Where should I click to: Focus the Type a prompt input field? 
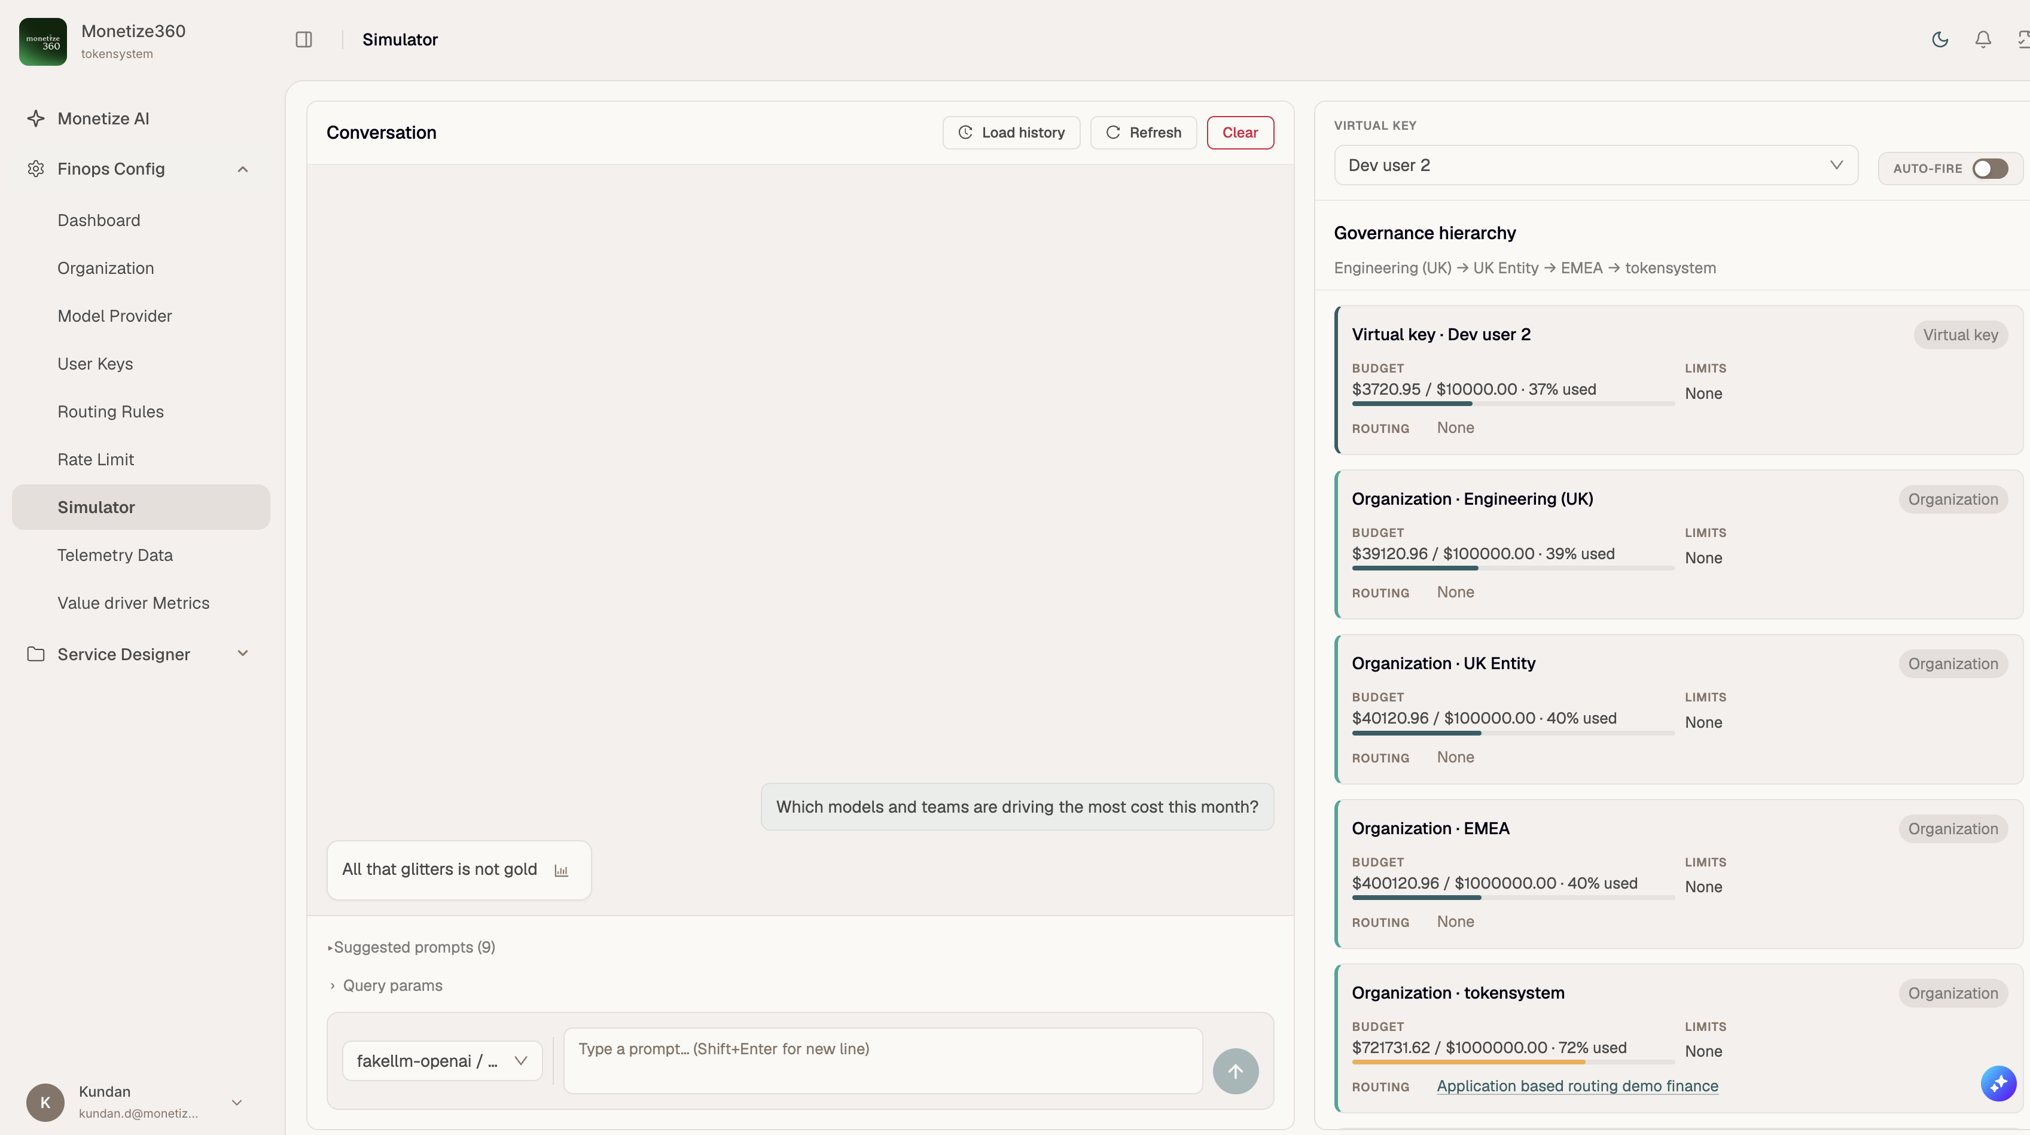[883, 1060]
